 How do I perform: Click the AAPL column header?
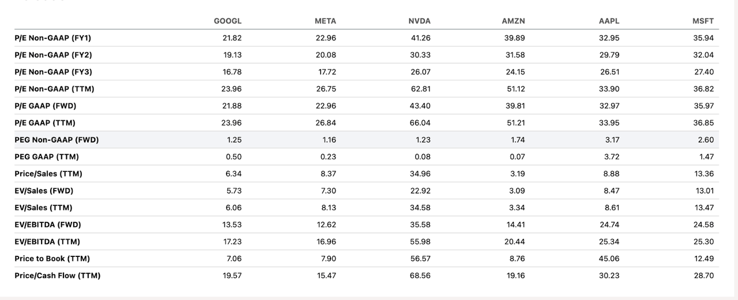pos(609,21)
